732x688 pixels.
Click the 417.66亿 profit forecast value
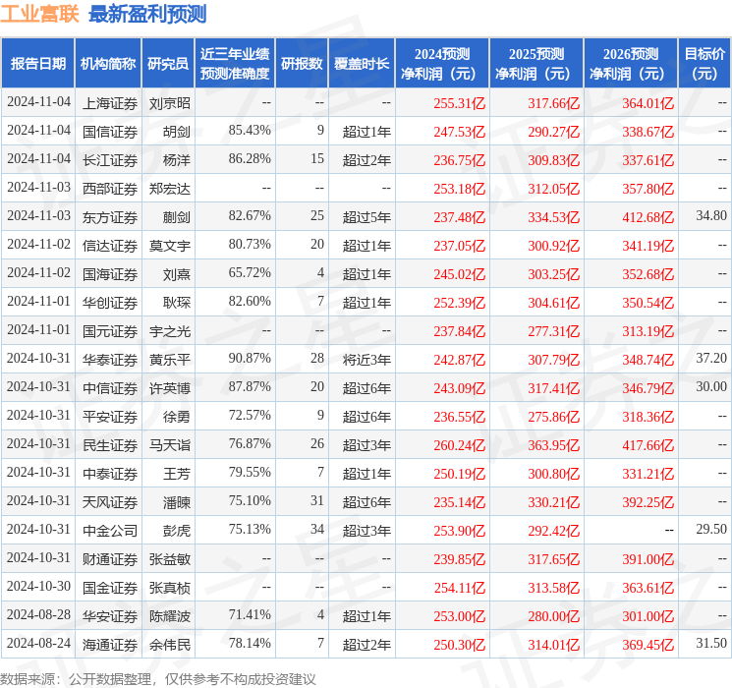tap(647, 444)
